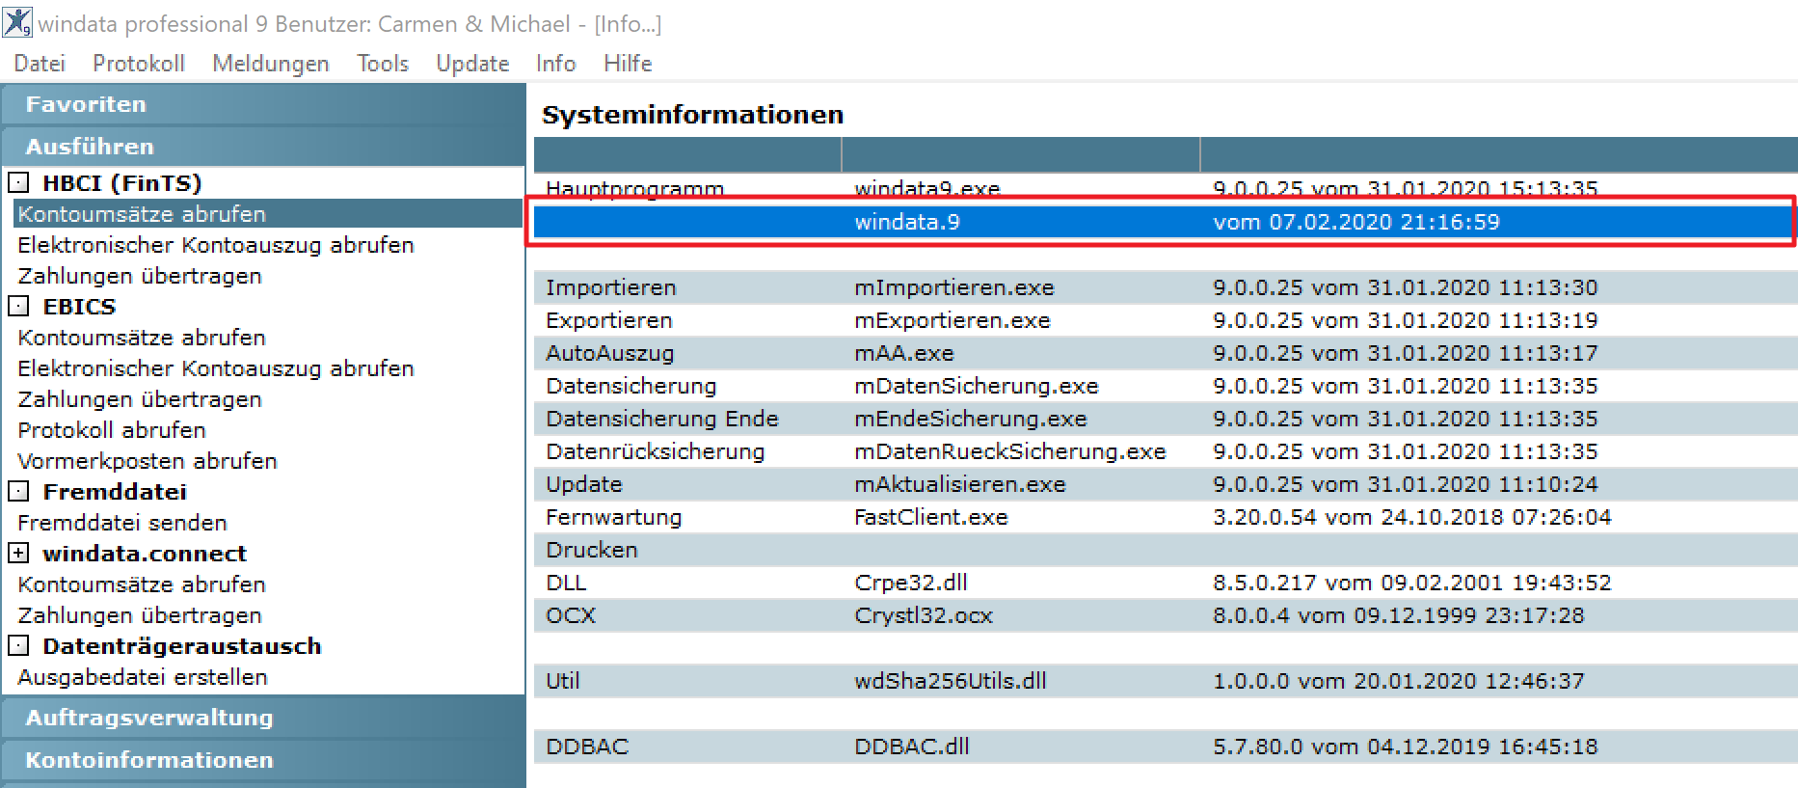Select Kontoumsätze abrufen under HBCI (FinTS)

pos(268,214)
